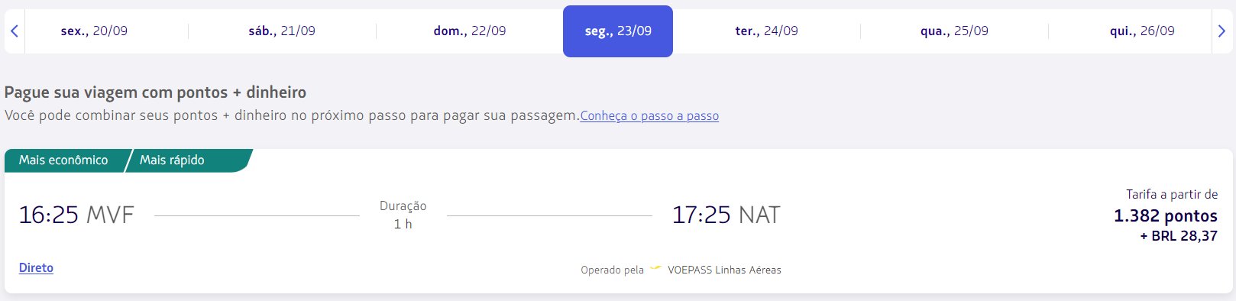1236x301 pixels.
Task: Go to earlier dates with the left arrow
Action: pos(15,31)
